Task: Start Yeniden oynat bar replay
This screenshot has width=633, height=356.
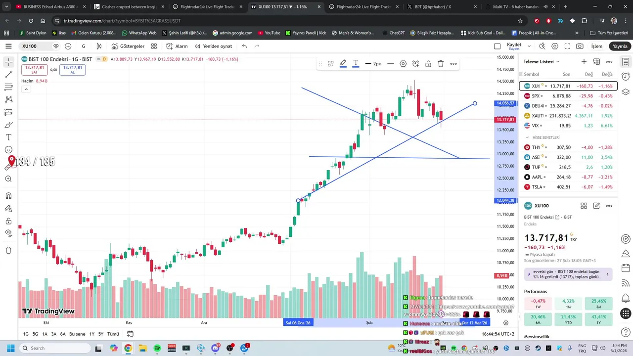Action: point(213,46)
